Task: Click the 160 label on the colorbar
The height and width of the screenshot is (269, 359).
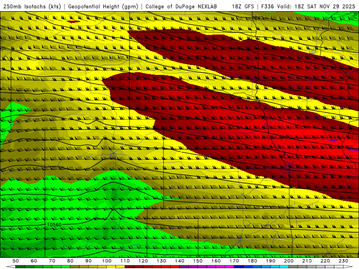Action: pyautogui.click(x=216, y=261)
